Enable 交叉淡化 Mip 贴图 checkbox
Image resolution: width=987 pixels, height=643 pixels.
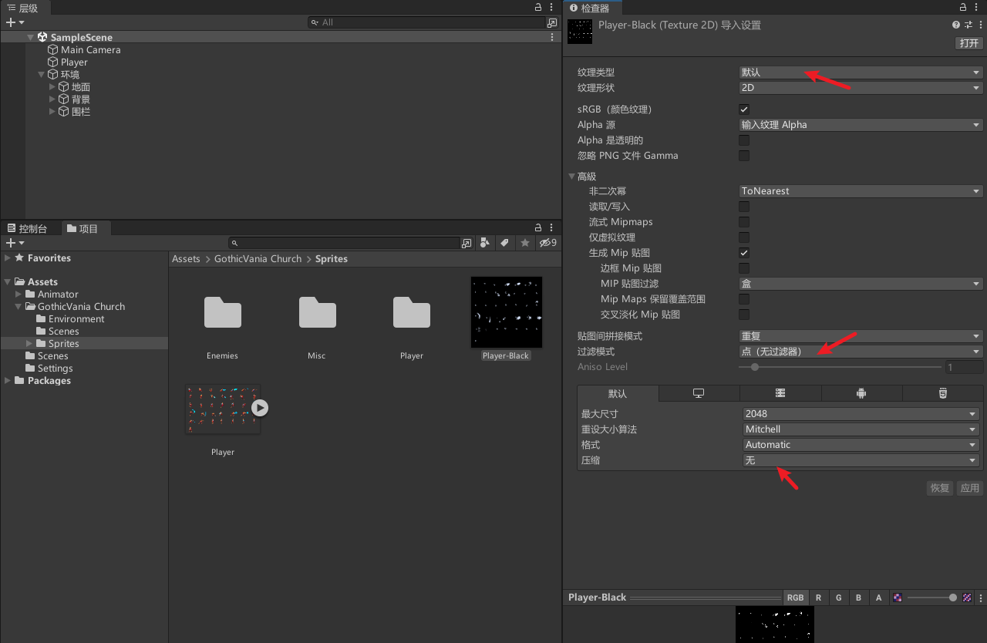(744, 315)
